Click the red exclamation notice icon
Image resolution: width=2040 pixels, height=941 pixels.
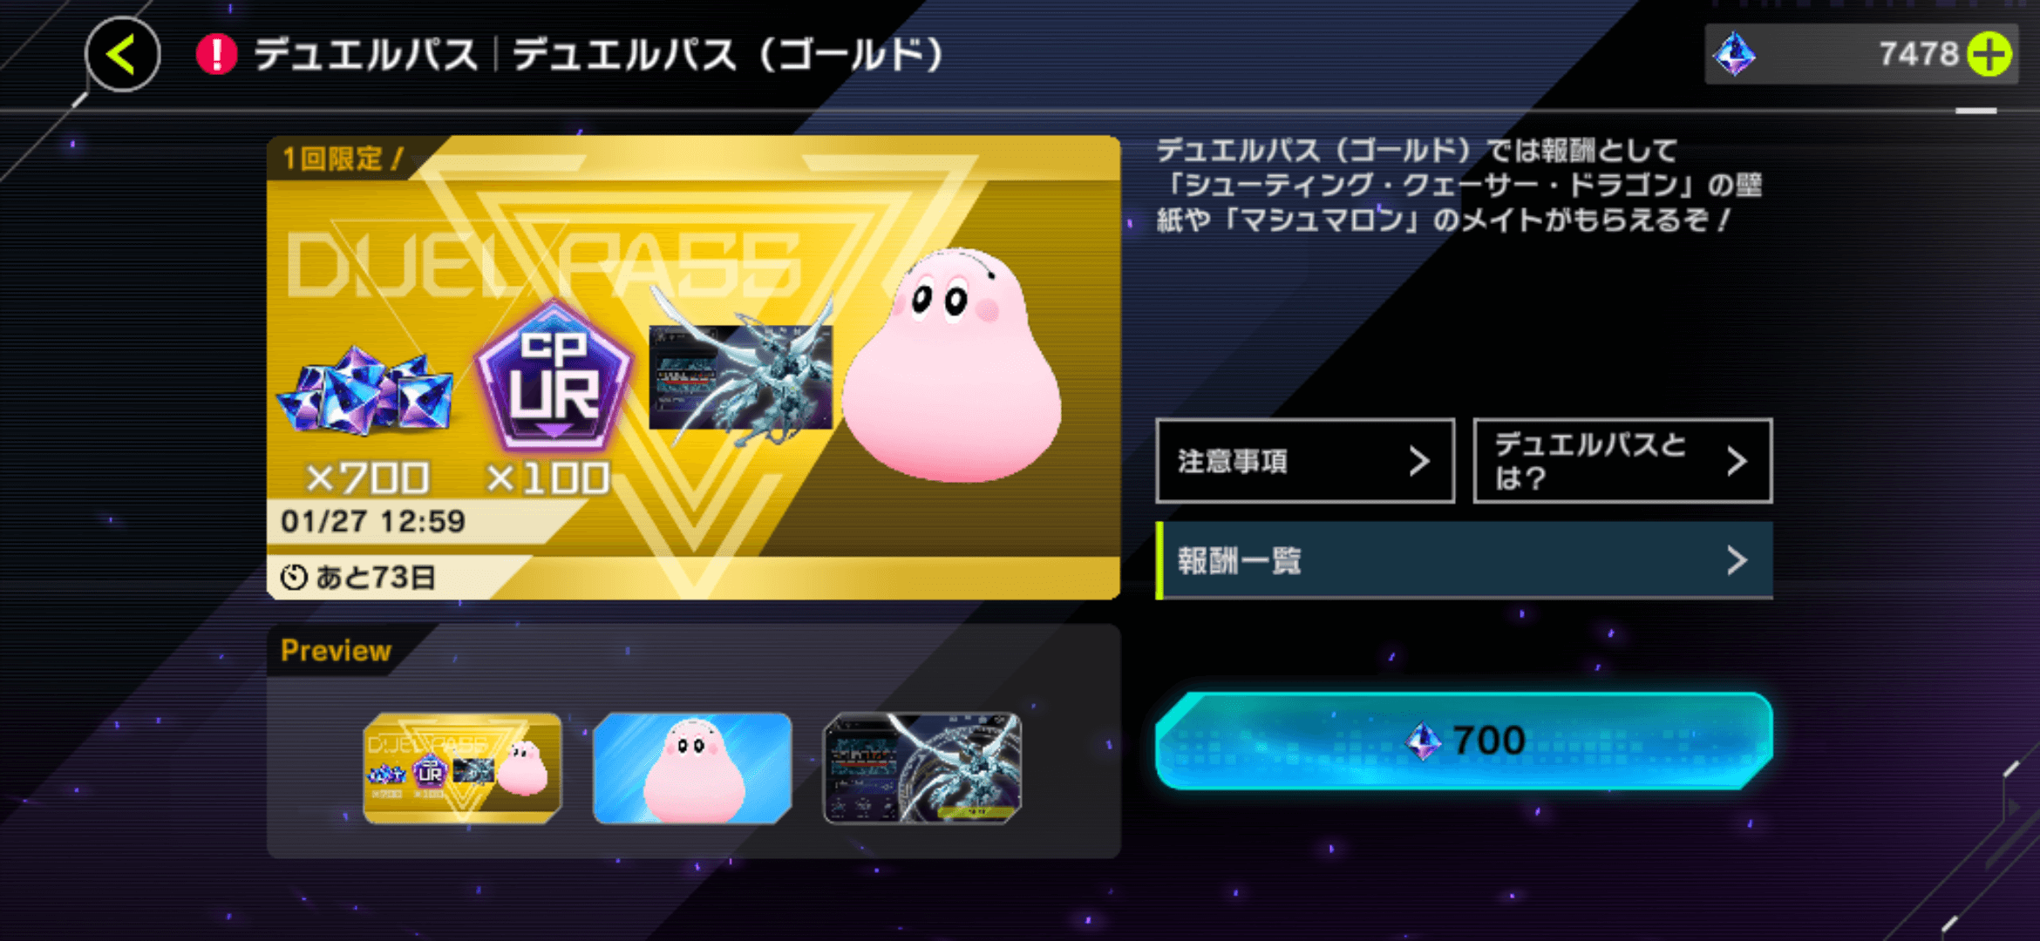pyautogui.click(x=216, y=54)
